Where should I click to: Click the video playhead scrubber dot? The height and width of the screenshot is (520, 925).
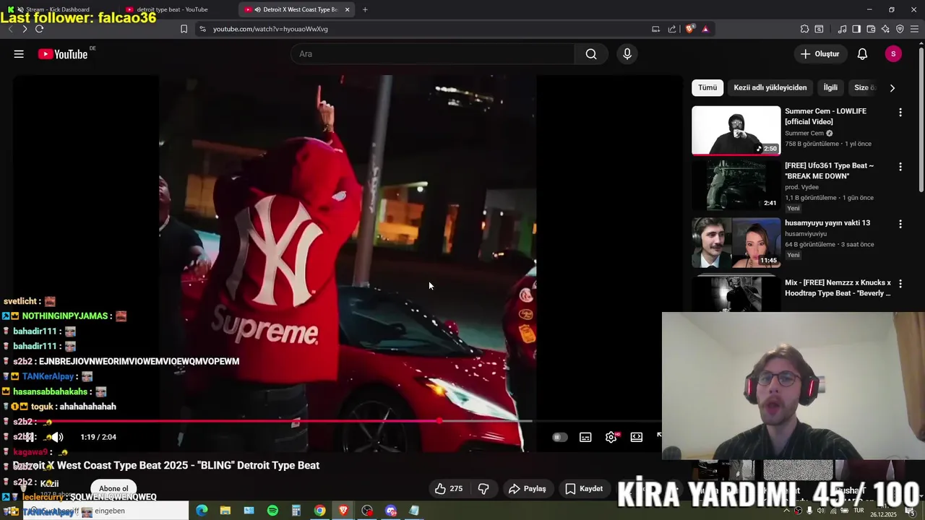(x=439, y=420)
